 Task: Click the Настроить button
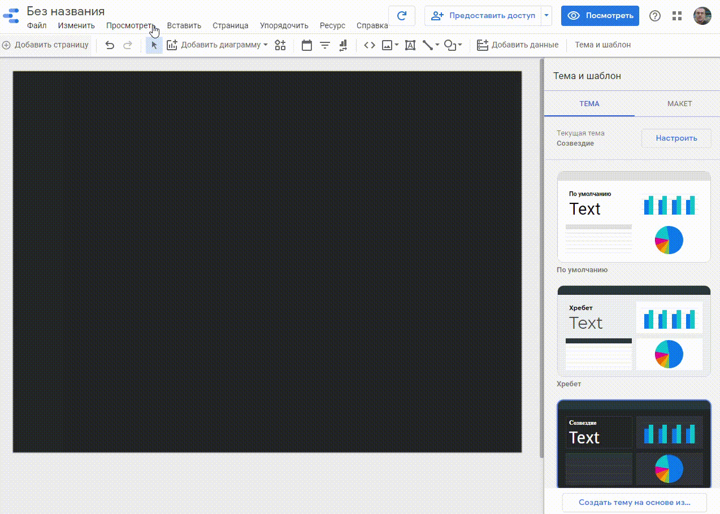pyautogui.click(x=676, y=138)
